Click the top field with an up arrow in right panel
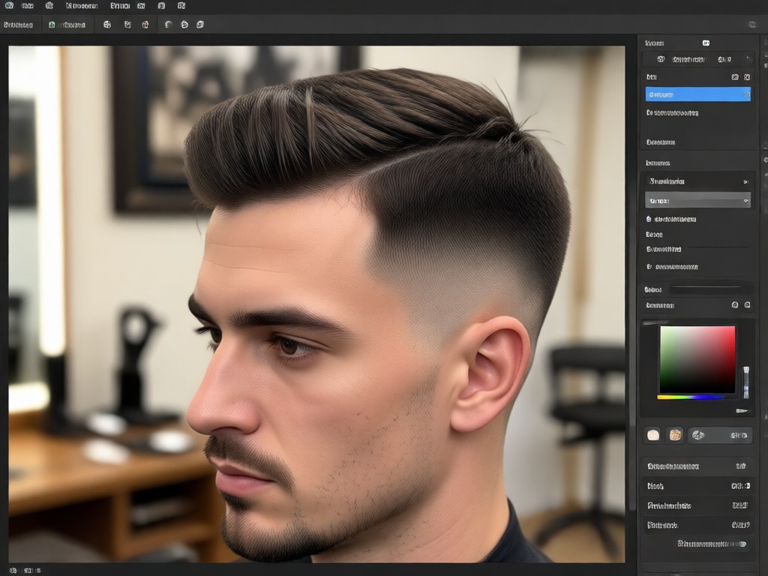 point(698,59)
